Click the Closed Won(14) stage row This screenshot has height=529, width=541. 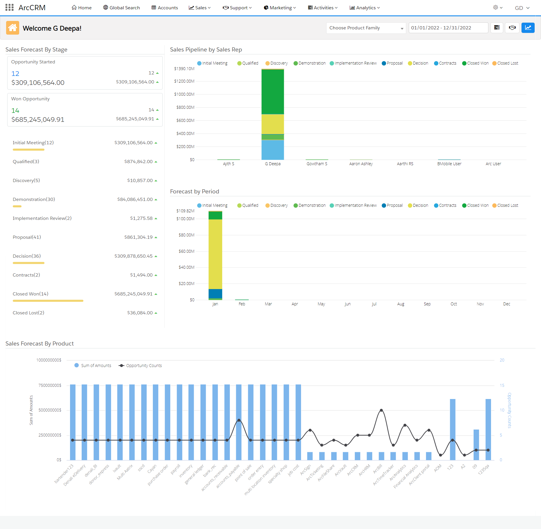point(31,294)
